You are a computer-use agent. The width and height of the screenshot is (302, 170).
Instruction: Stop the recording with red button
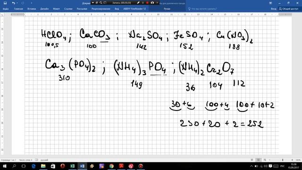coord(148,3)
